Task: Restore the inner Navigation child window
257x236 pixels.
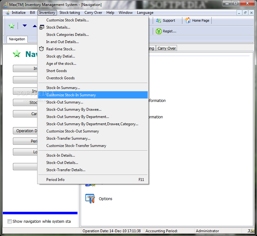Action: 245,13
